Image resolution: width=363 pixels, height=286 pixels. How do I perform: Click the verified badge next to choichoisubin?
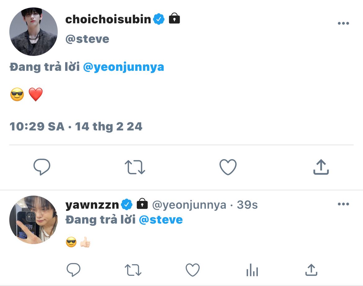point(159,20)
